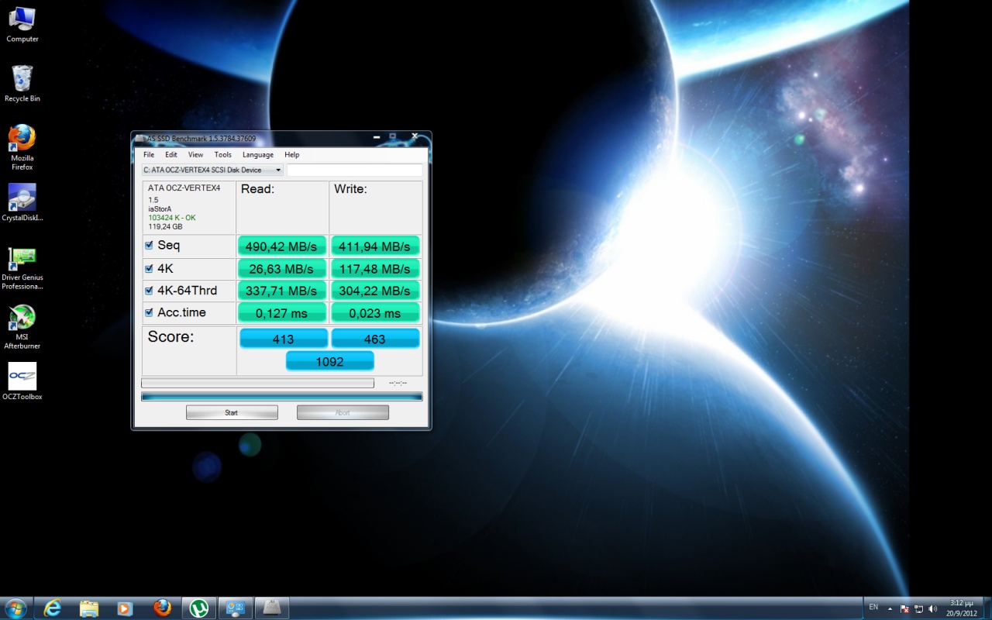Switch to uTorrent in the taskbar
Image resolution: width=992 pixels, height=620 pixels.
tap(198, 608)
